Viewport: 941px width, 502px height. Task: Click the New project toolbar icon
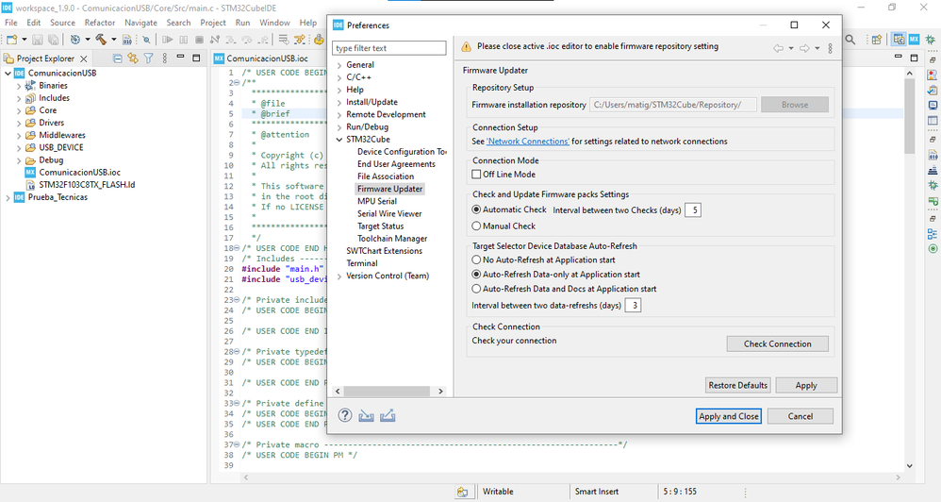12,40
